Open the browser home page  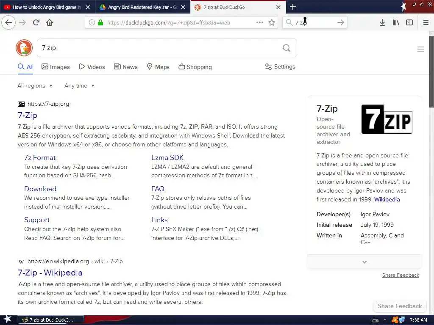pyautogui.click(x=50, y=22)
